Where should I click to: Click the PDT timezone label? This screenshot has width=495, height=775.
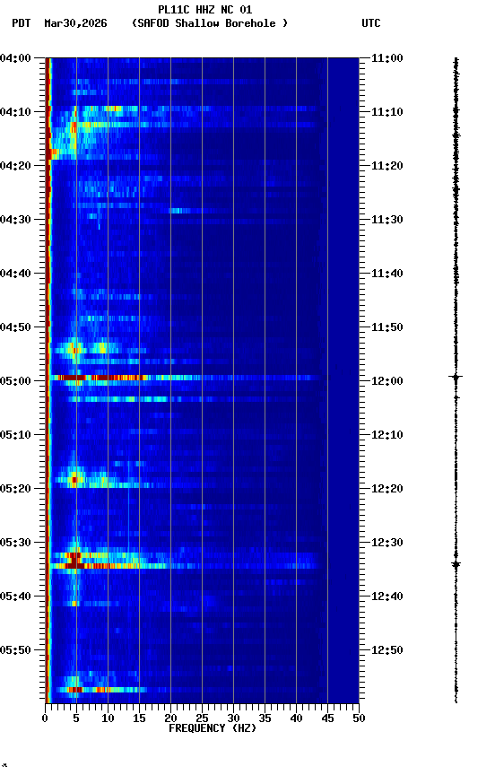[22, 23]
